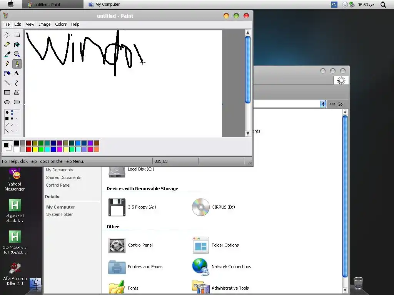Screen dimensions: 394x295
Task: Open the Fonts folder
Action: (124, 287)
